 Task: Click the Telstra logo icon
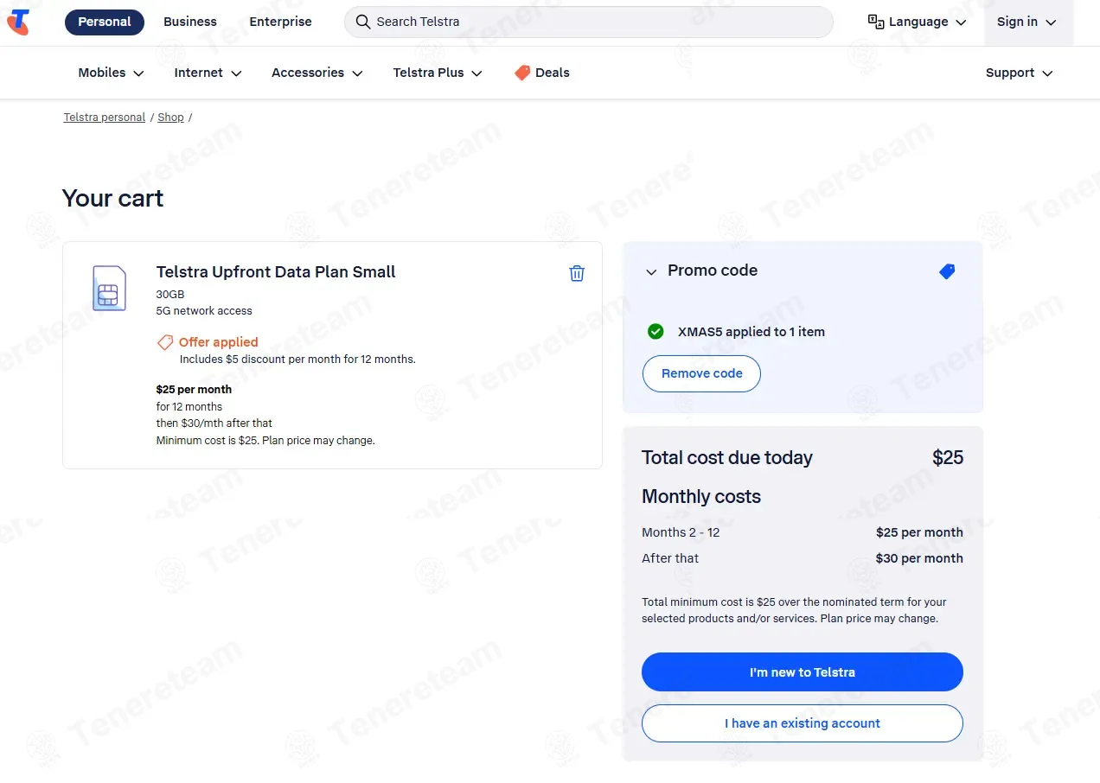coord(18,22)
